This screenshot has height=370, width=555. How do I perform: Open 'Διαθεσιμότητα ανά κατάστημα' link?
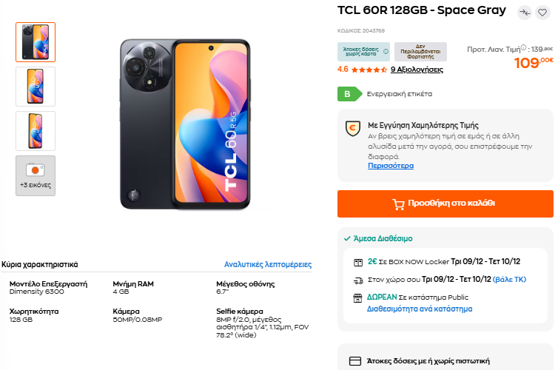420,309
